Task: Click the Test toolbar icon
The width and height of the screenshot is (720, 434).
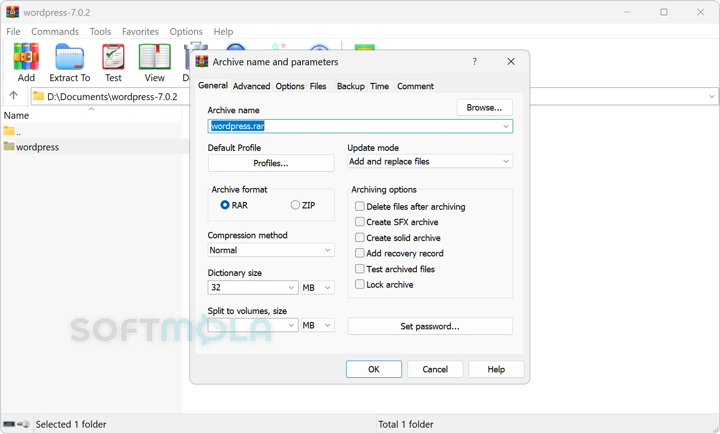Action: (x=113, y=63)
